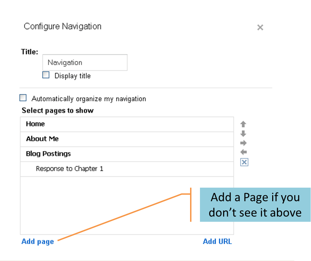Select Response to Chapter 1 entry
The height and width of the screenshot is (261, 311).
pyautogui.click(x=69, y=169)
